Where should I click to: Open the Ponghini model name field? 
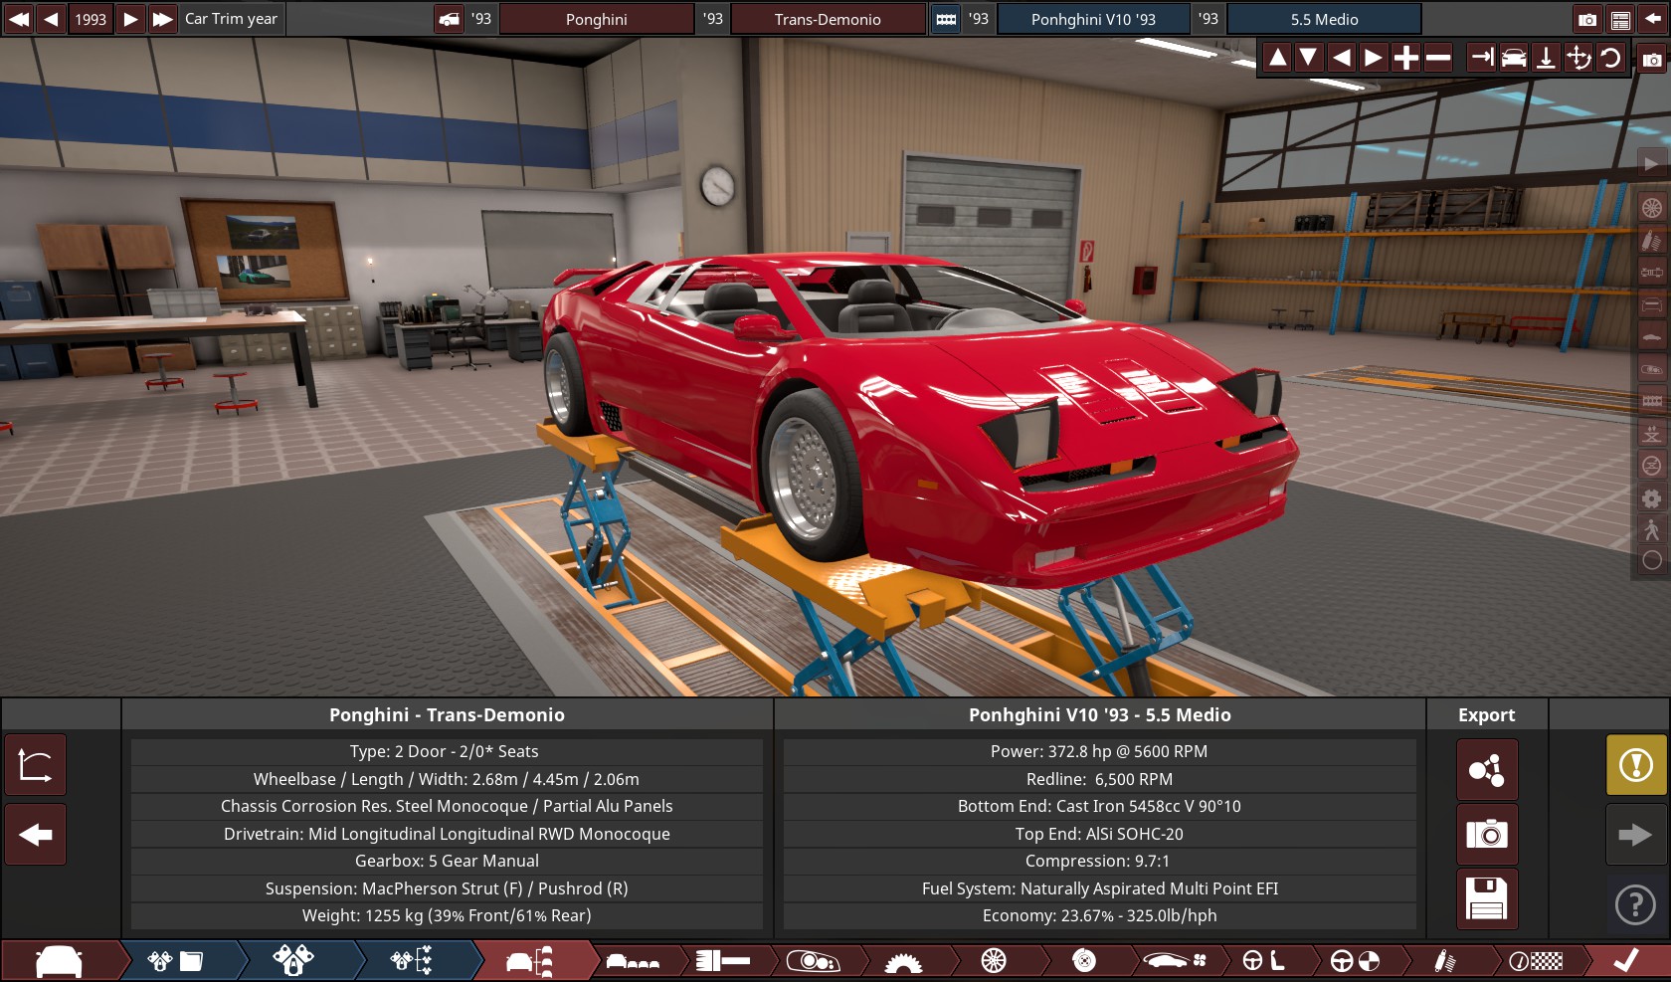[x=596, y=19]
